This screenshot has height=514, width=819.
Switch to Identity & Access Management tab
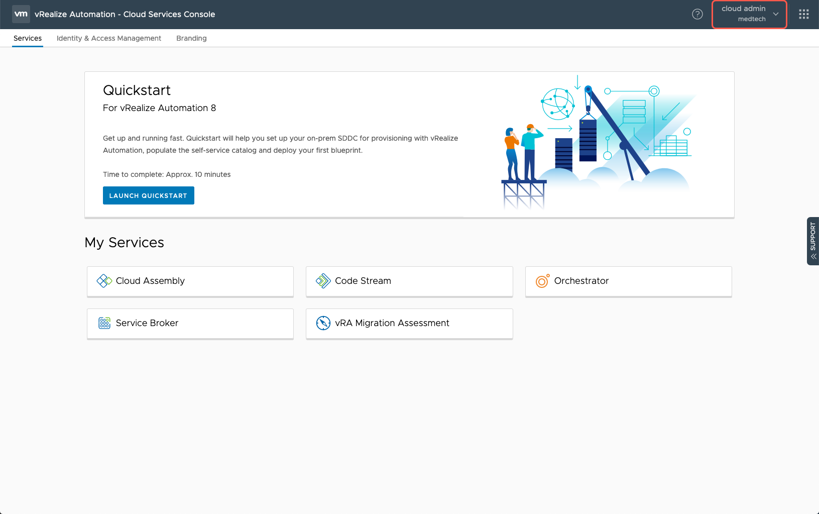[109, 38]
